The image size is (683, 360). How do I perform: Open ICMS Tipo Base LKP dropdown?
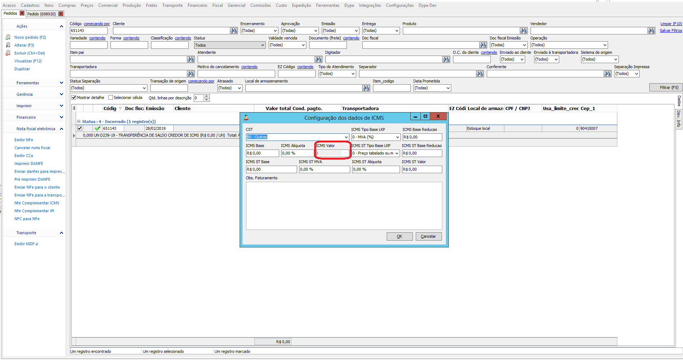(397, 137)
